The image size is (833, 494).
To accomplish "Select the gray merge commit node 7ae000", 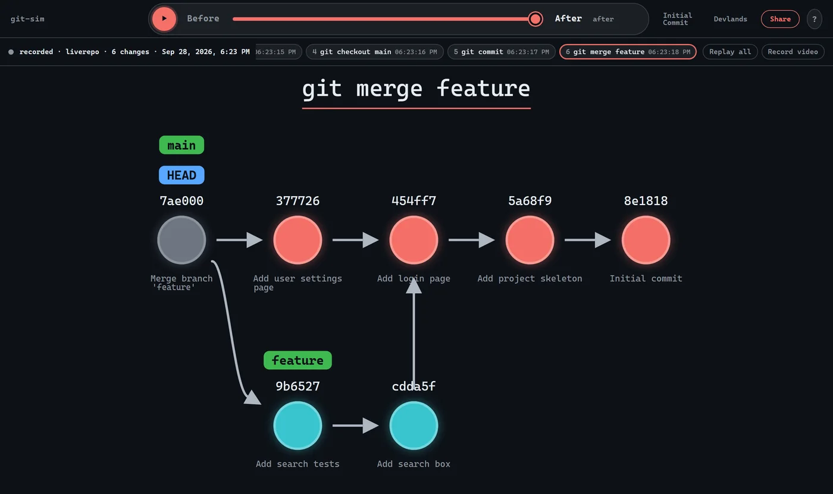I will tap(181, 240).
